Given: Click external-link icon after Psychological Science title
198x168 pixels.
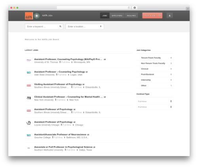Looking at the screenshot, I should point(94,147).
